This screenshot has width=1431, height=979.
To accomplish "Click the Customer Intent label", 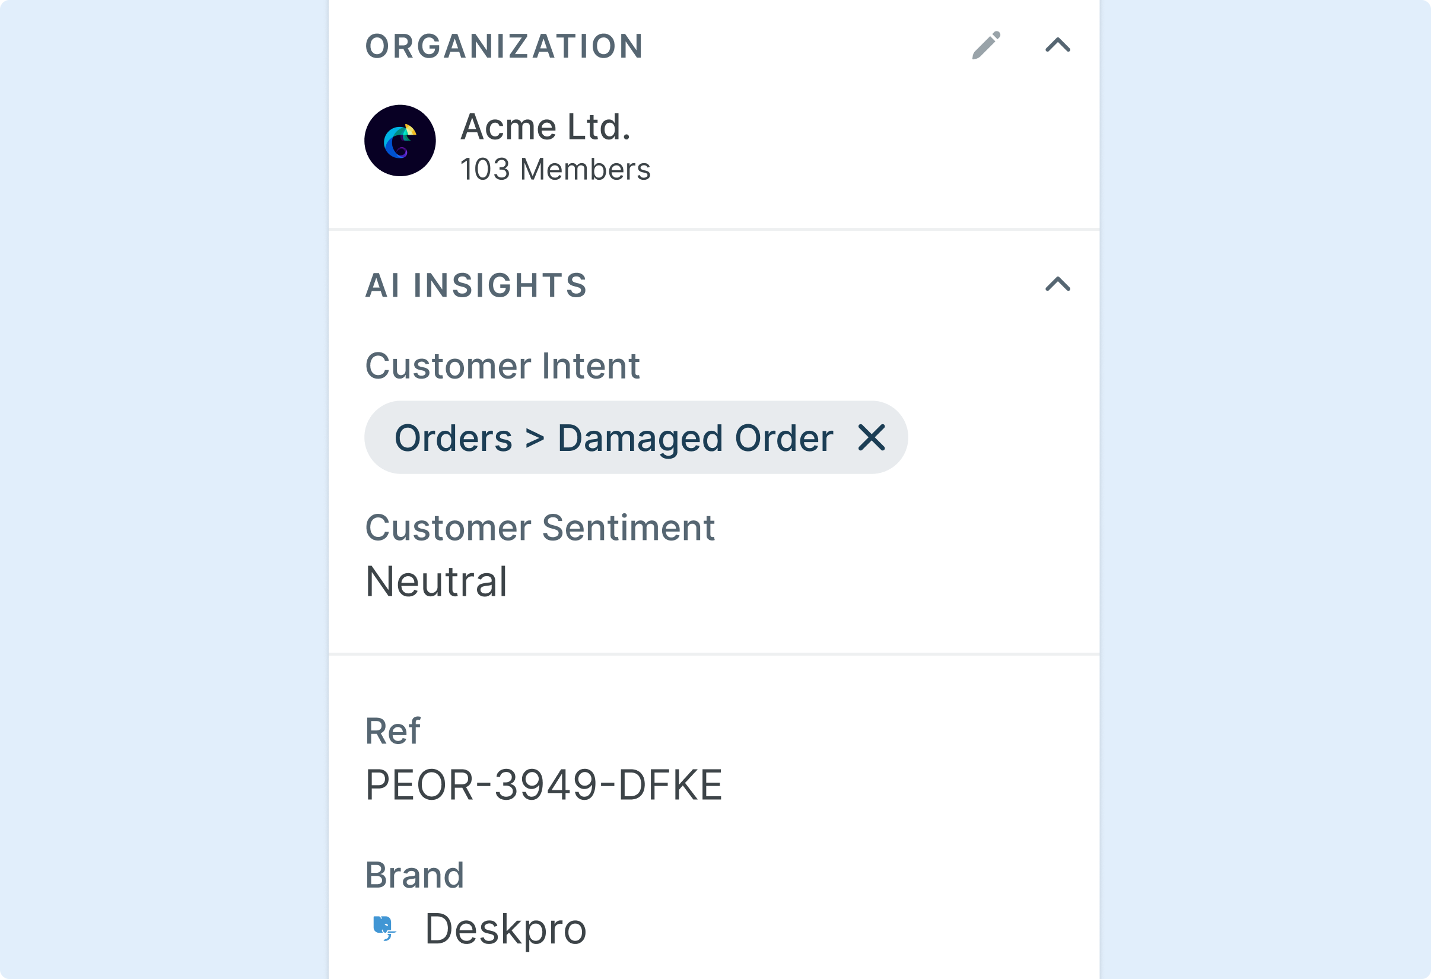I will coord(503,365).
